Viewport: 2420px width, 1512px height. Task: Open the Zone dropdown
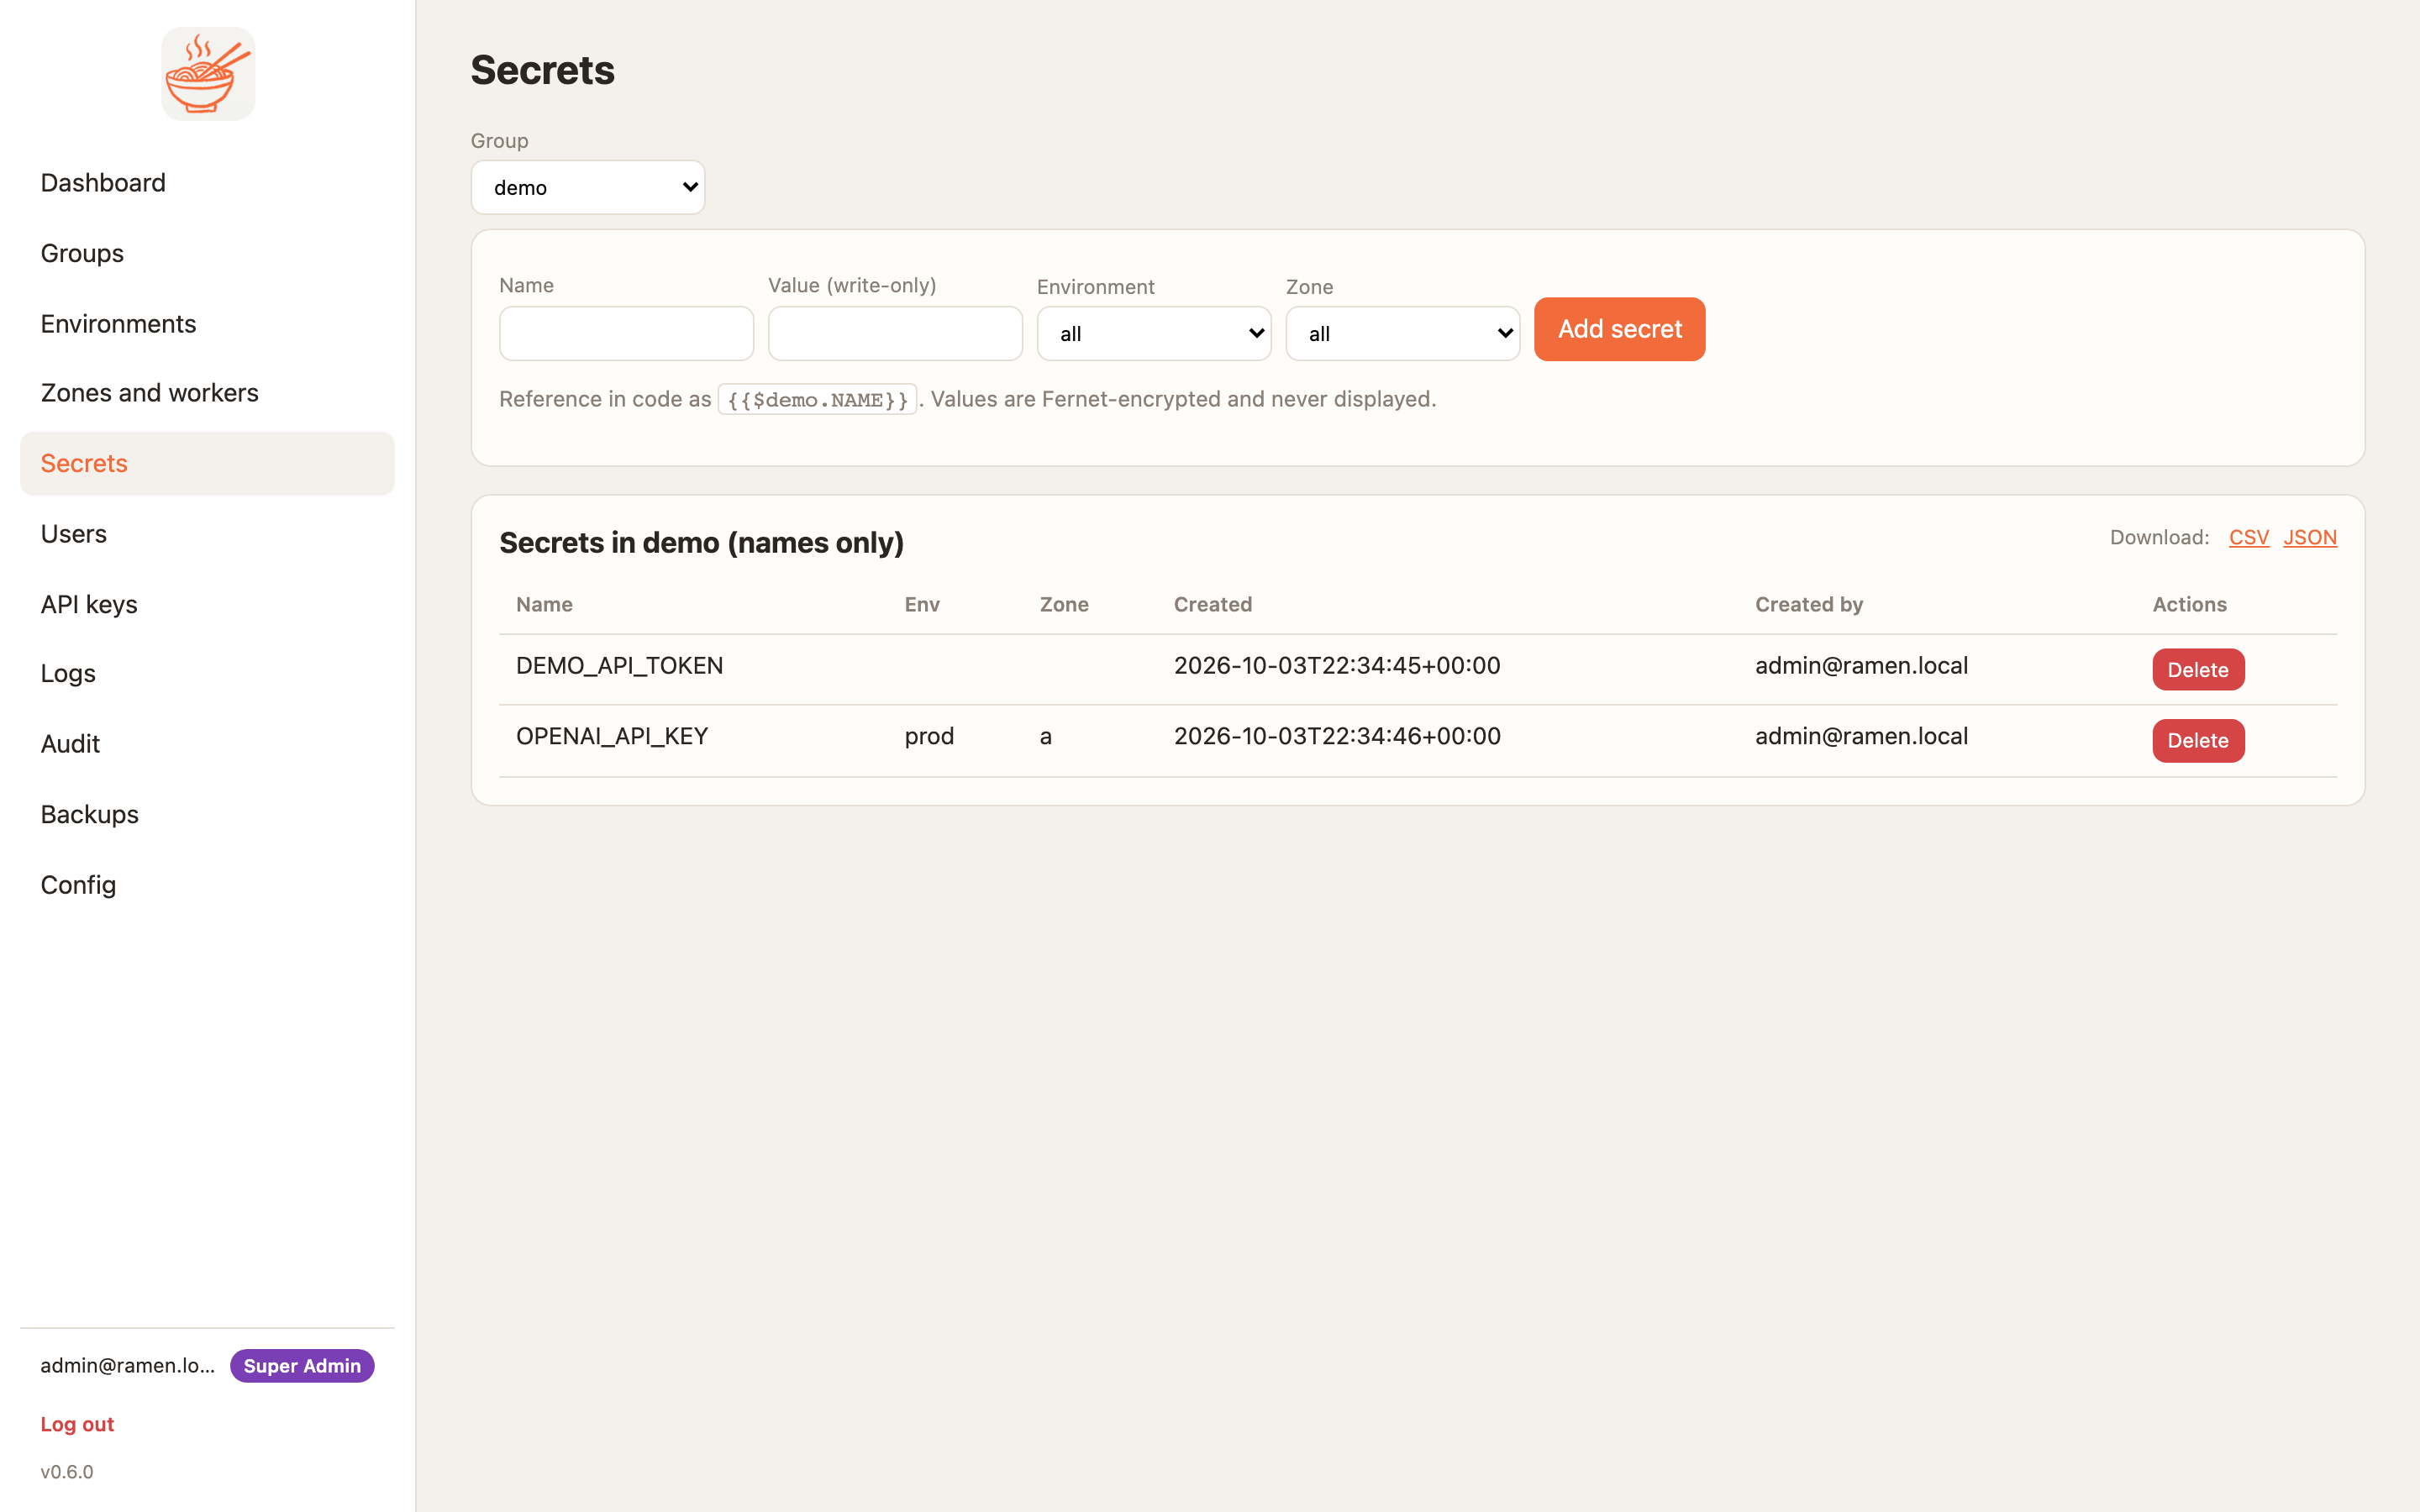point(1403,333)
